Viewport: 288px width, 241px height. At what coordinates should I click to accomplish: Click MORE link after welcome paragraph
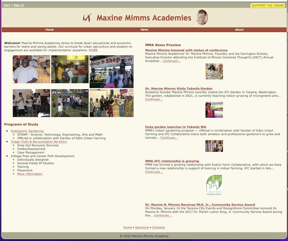coord(93,50)
